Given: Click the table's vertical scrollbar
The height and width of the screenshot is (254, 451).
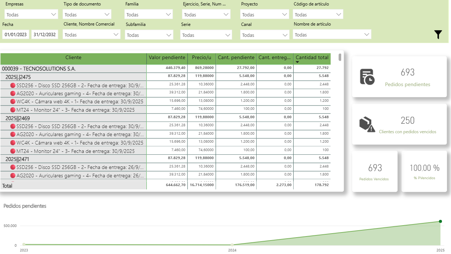Looking at the screenshot, I should [340, 58].
